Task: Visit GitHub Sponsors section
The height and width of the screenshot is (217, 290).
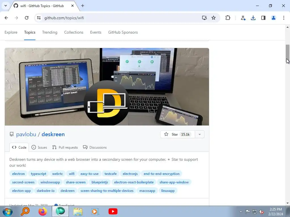Action: pyautogui.click(x=123, y=32)
